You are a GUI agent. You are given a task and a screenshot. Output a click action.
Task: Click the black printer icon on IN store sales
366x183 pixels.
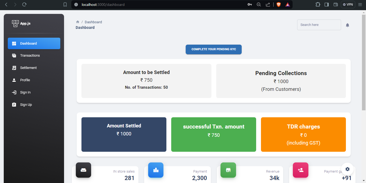[x=83, y=170]
